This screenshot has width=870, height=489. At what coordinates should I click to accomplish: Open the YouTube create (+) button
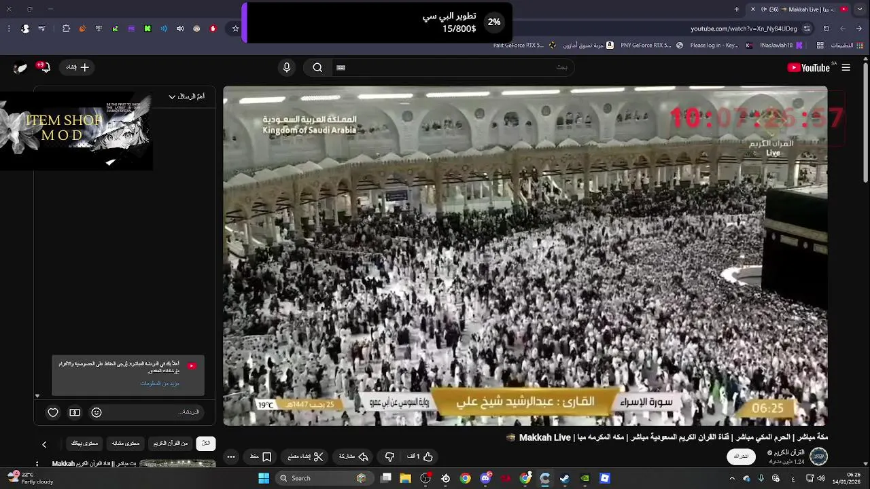click(78, 67)
